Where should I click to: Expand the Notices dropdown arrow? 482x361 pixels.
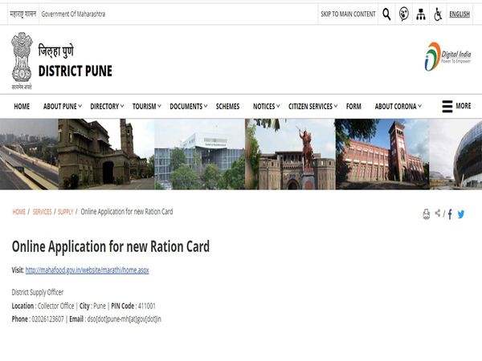[x=278, y=106]
